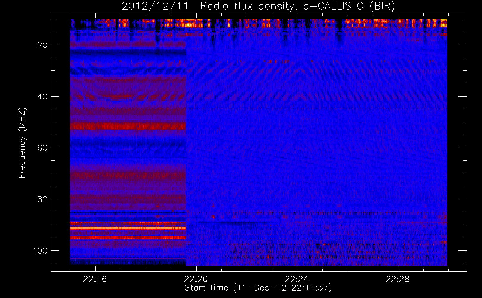Click the frequency tick label '60'
Viewport: 482px width, 298px height.
pos(43,148)
